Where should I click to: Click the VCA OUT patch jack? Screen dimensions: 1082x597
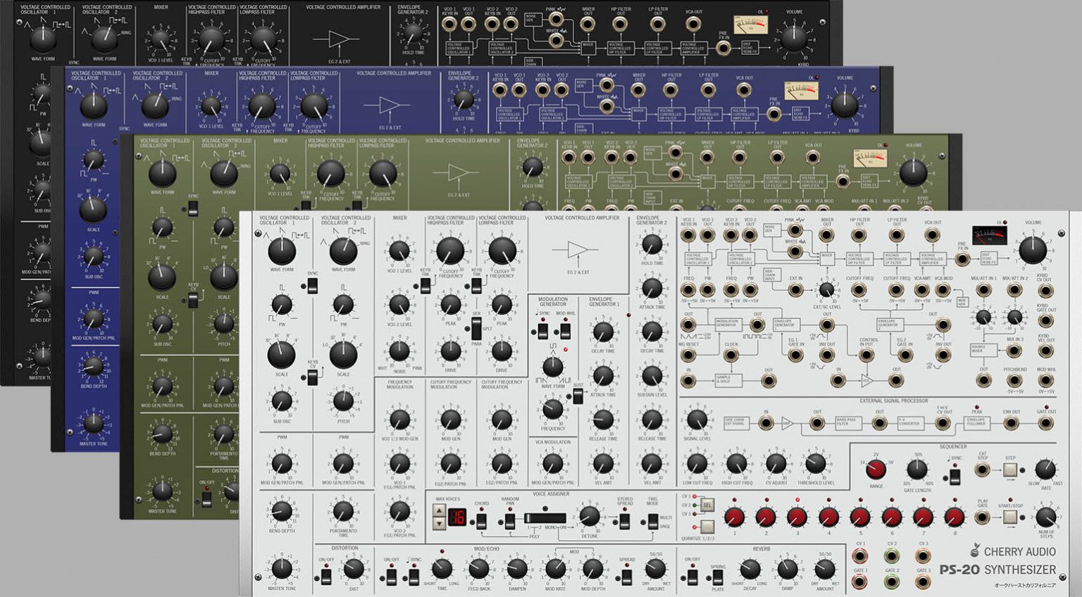click(934, 233)
